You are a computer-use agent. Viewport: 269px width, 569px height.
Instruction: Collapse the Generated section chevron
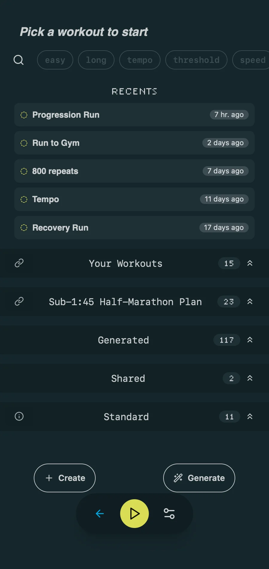(x=250, y=340)
